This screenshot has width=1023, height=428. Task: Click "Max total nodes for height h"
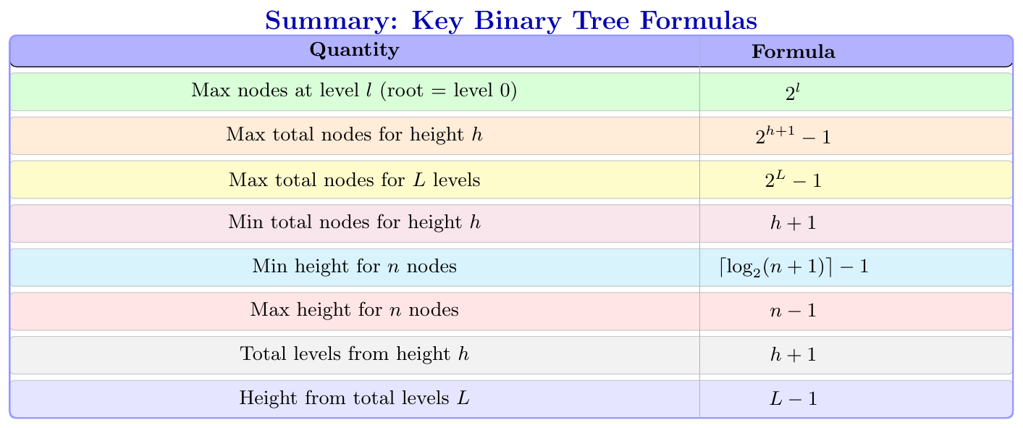354,135
